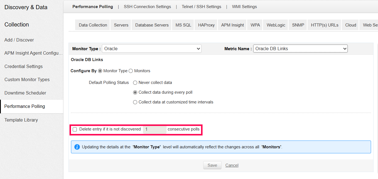The height and width of the screenshot is (179, 378).
Task: Select Never collect data option
Action: (x=135, y=83)
